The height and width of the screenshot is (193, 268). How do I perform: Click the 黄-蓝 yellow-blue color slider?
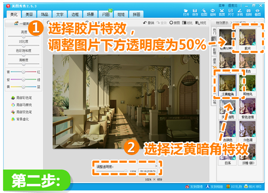click(23, 87)
